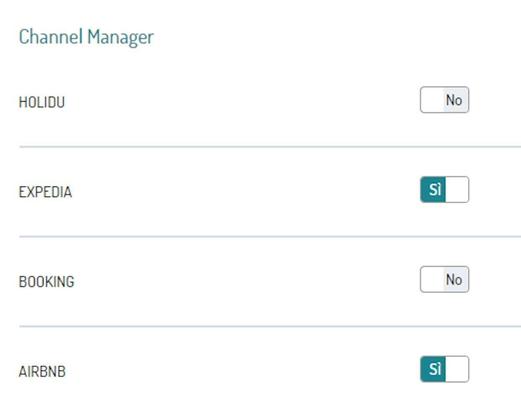This screenshot has height=396, width=521.
Task: Click the BOOKING channel label
Action: tap(46, 282)
